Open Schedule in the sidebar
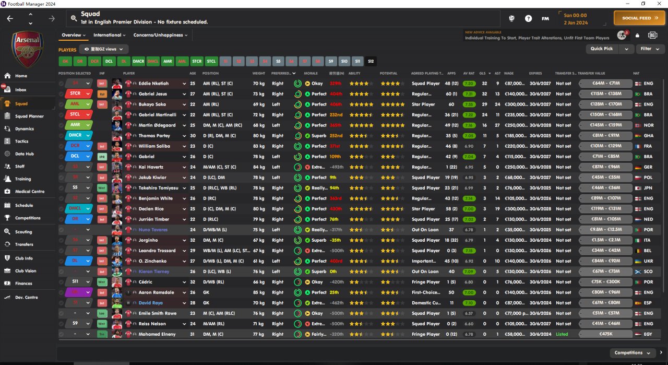The height and width of the screenshot is (365, 668). click(x=29, y=205)
